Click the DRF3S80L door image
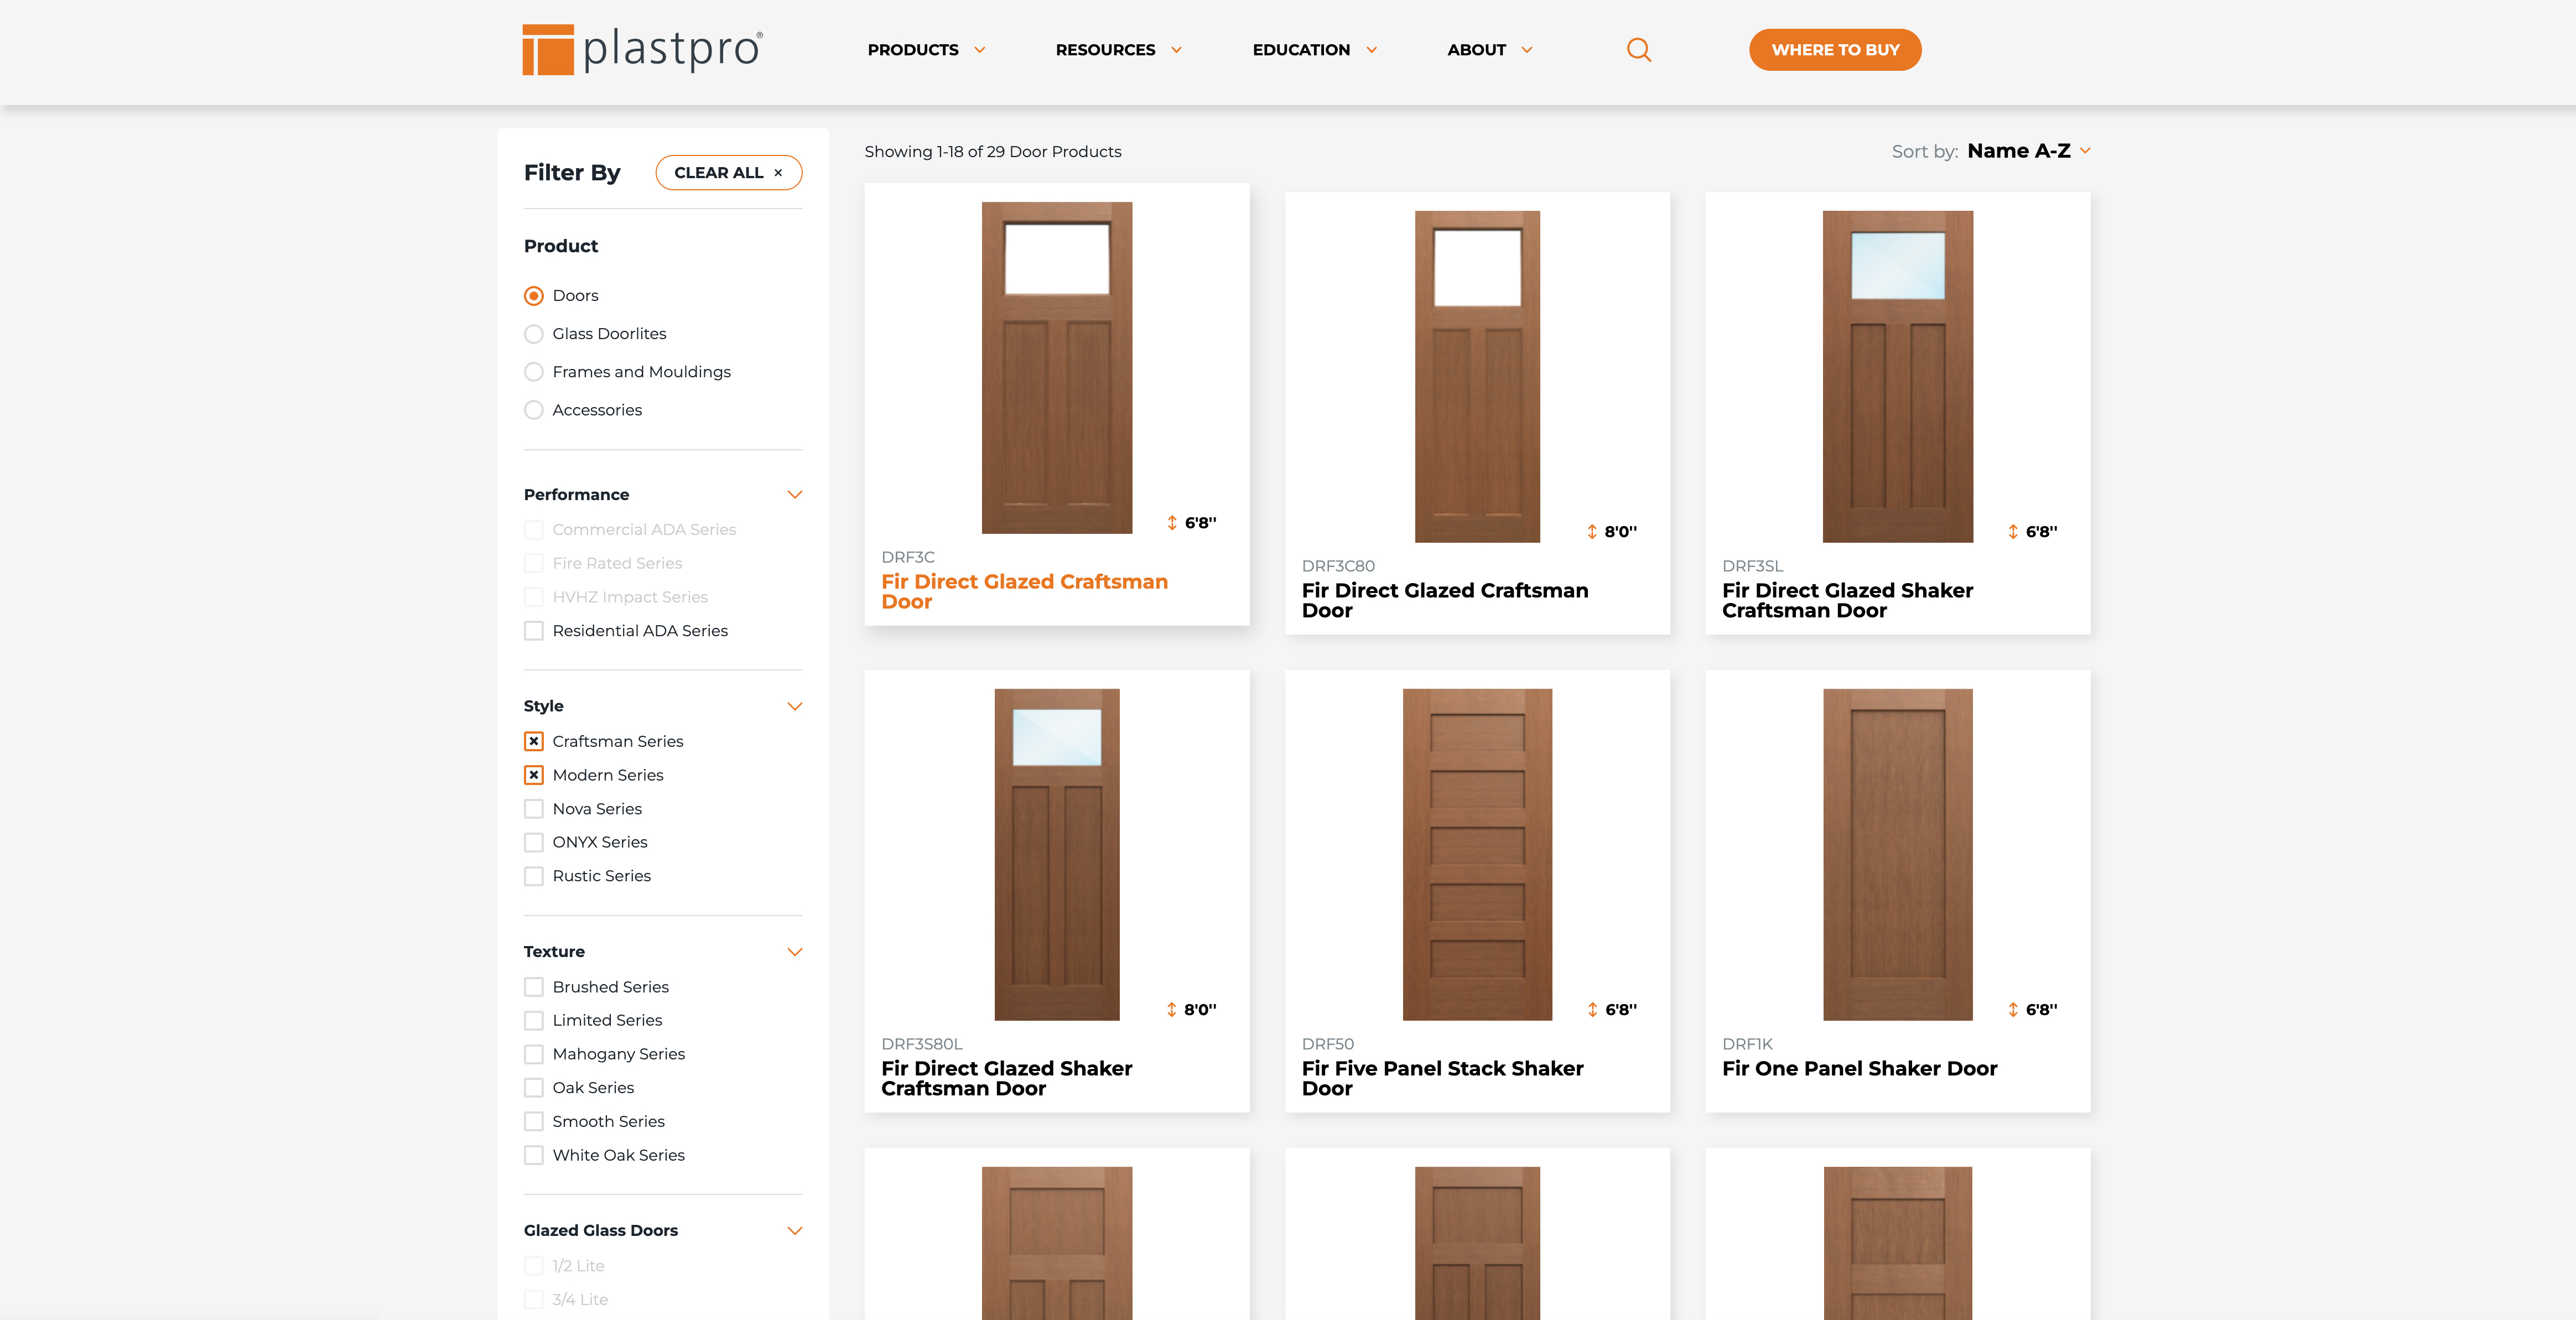Viewport: 2576px width, 1320px height. point(1057,855)
